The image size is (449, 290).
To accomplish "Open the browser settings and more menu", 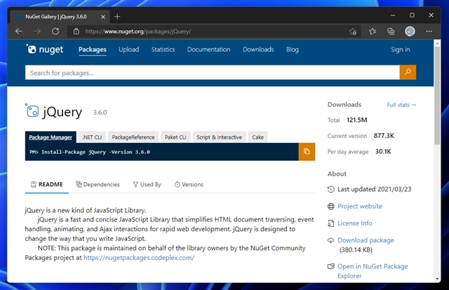I will point(429,32).
